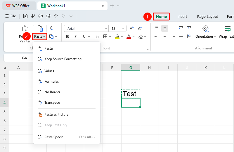234x152 pixels.
Task: Open the Orientation dropdown
Action: click(x=205, y=37)
